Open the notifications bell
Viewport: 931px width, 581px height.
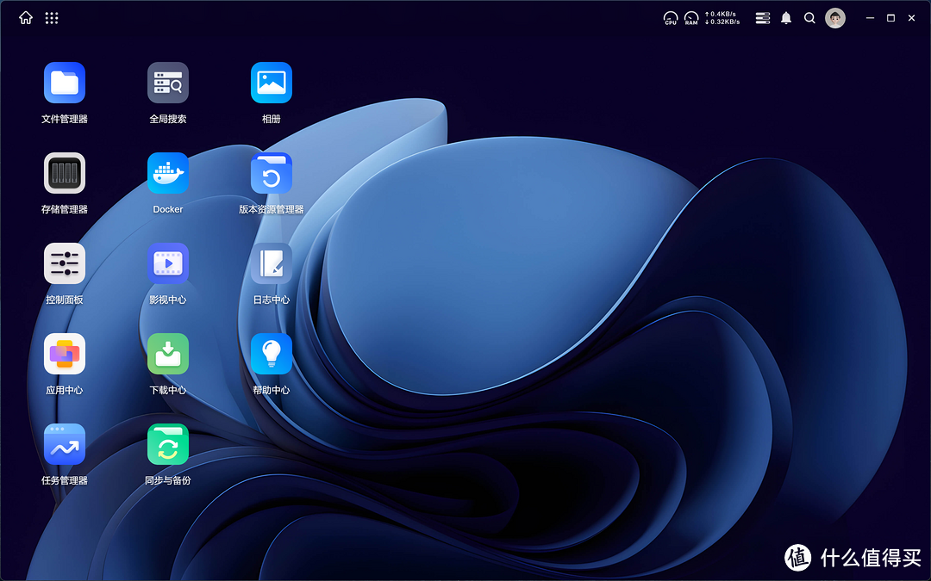[x=786, y=18]
